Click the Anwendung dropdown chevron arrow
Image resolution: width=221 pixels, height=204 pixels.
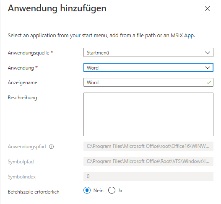coord(208,67)
